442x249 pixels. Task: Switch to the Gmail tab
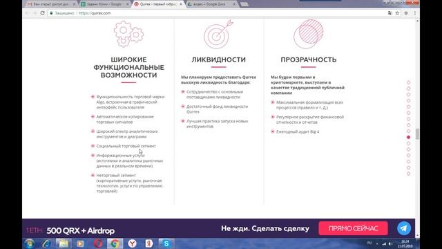click(x=51, y=4)
